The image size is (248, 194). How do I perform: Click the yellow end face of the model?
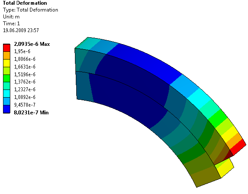pos(224,168)
